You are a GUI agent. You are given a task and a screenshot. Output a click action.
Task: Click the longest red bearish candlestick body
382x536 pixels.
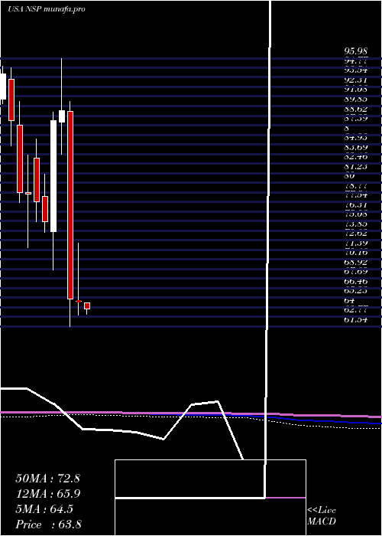point(70,205)
